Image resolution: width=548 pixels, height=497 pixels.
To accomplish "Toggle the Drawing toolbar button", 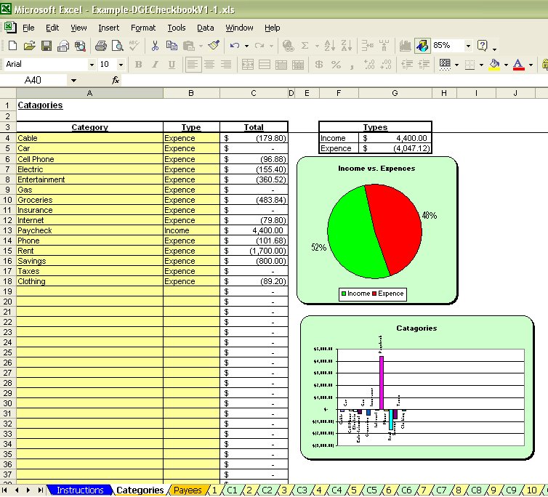I will (422, 46).
